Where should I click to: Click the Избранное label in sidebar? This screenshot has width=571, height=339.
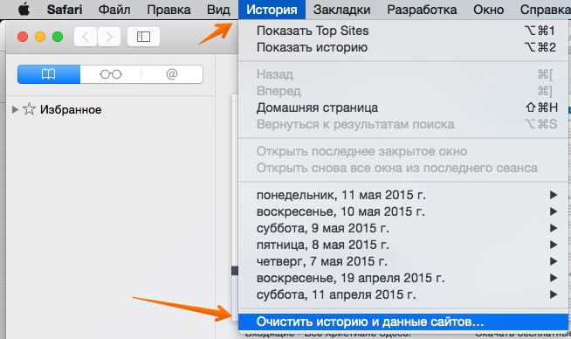[x=71, y=110]
